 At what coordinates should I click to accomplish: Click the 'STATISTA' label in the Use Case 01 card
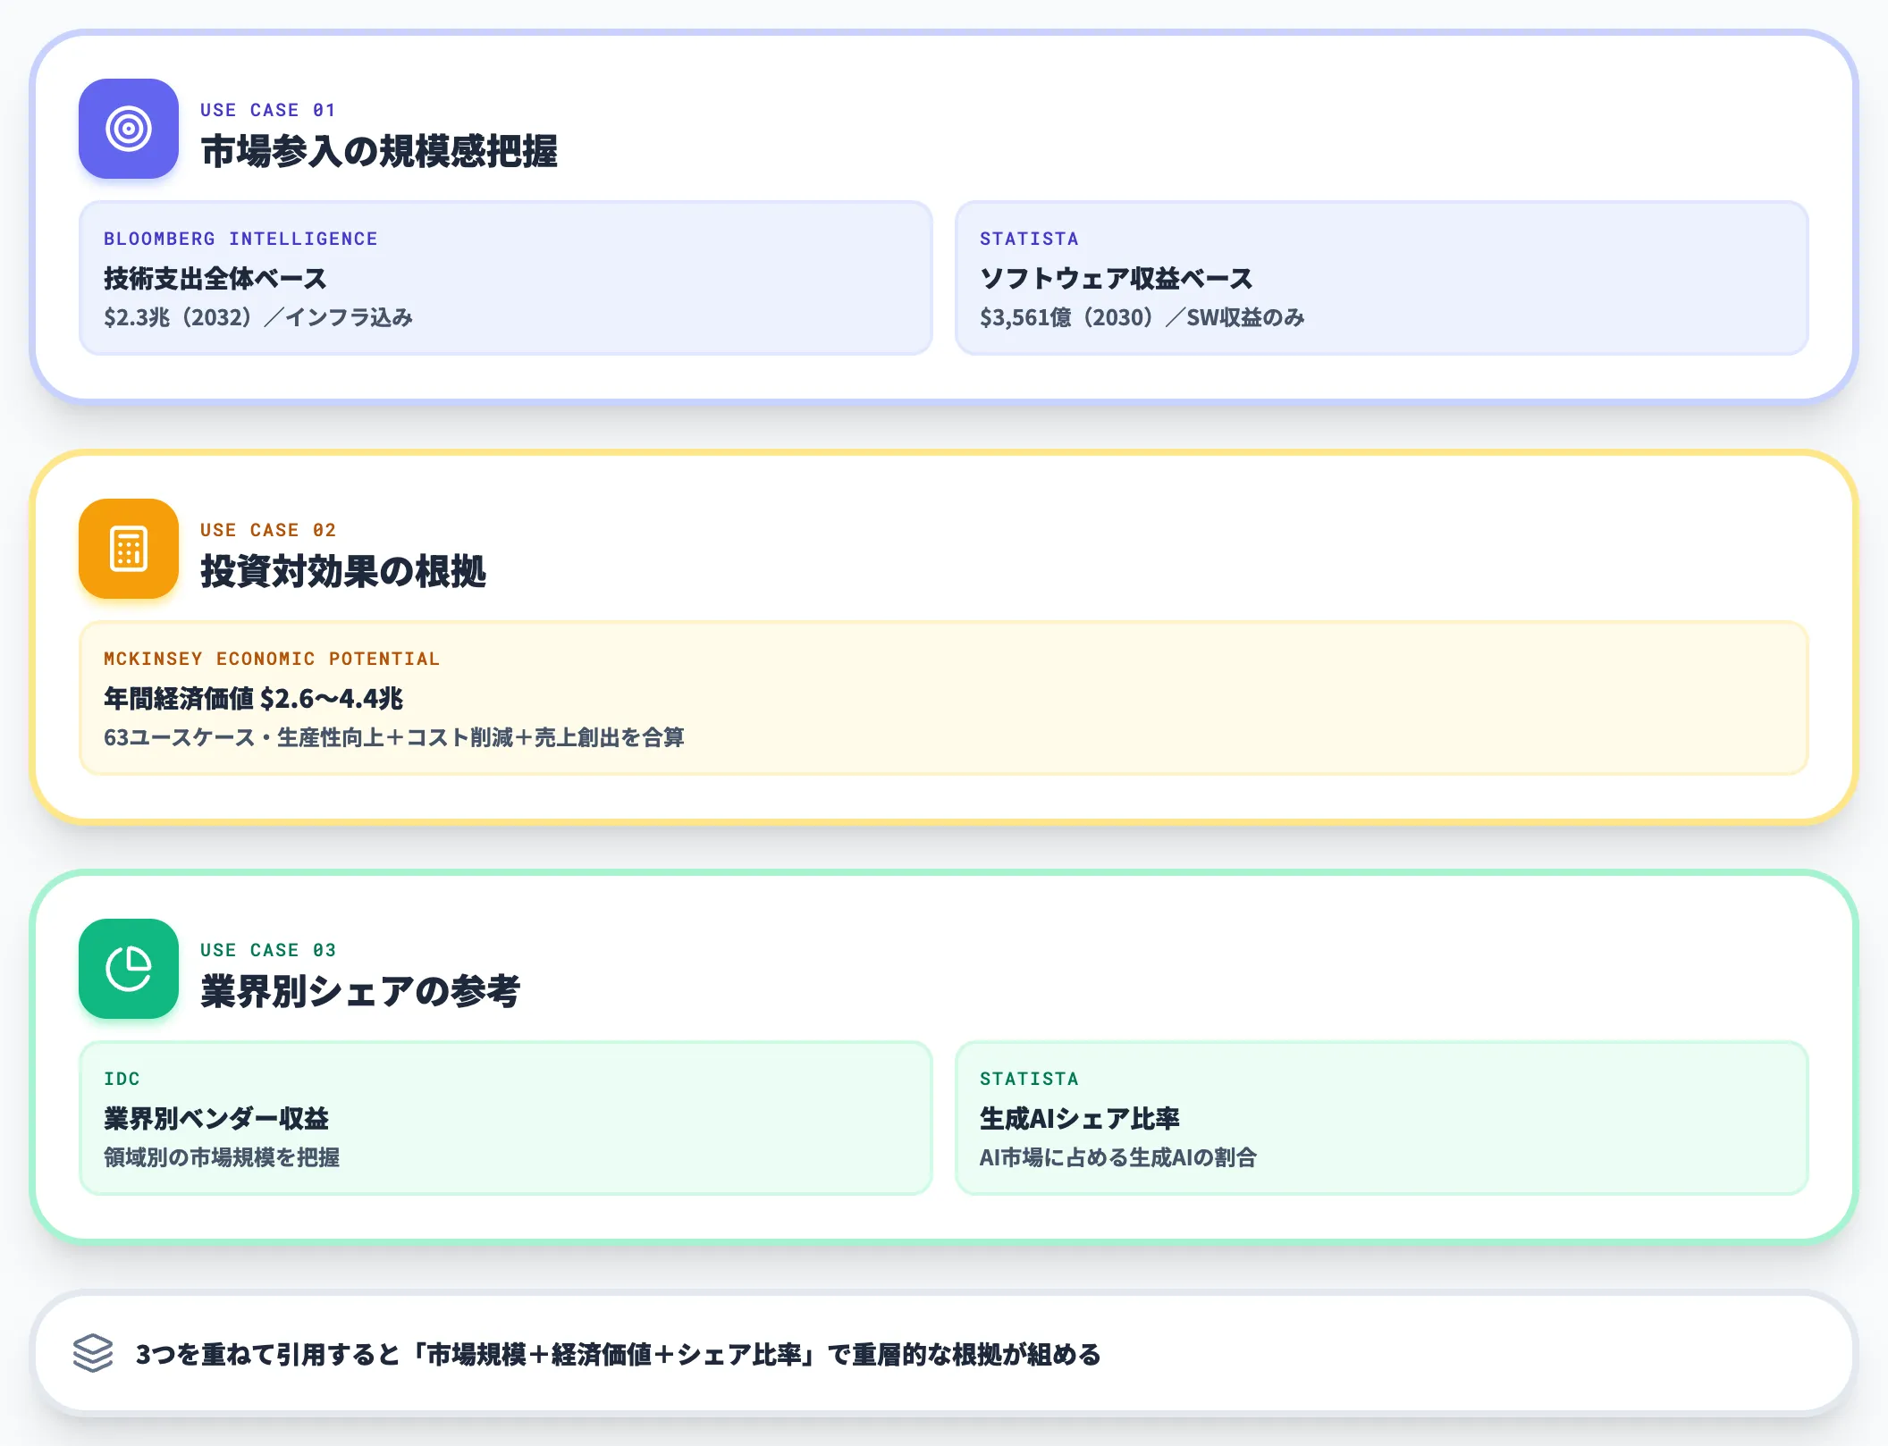coord(1029,239)
